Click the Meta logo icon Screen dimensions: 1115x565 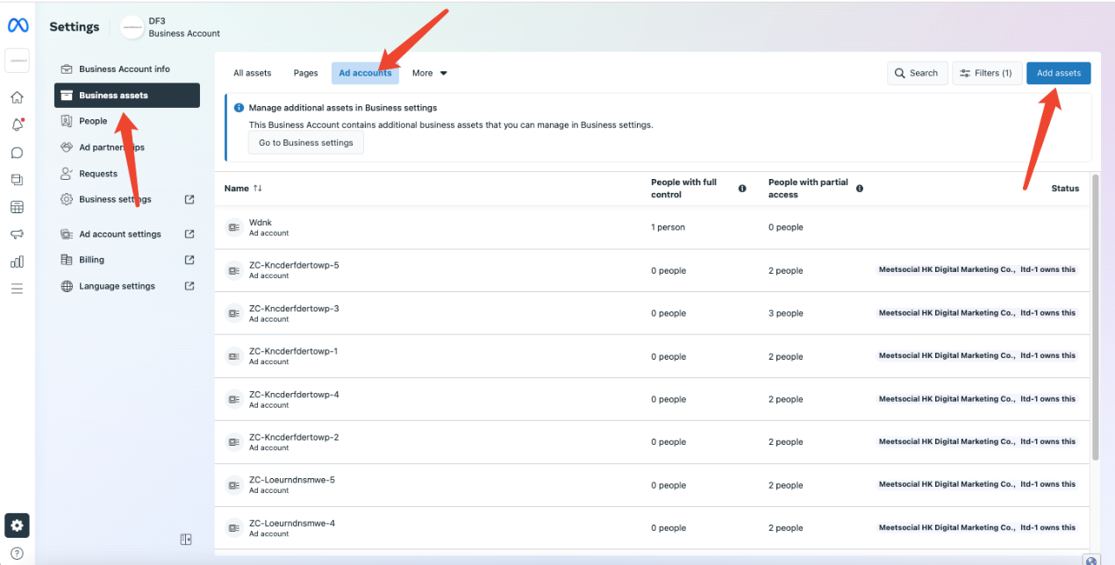click(18, 27)
